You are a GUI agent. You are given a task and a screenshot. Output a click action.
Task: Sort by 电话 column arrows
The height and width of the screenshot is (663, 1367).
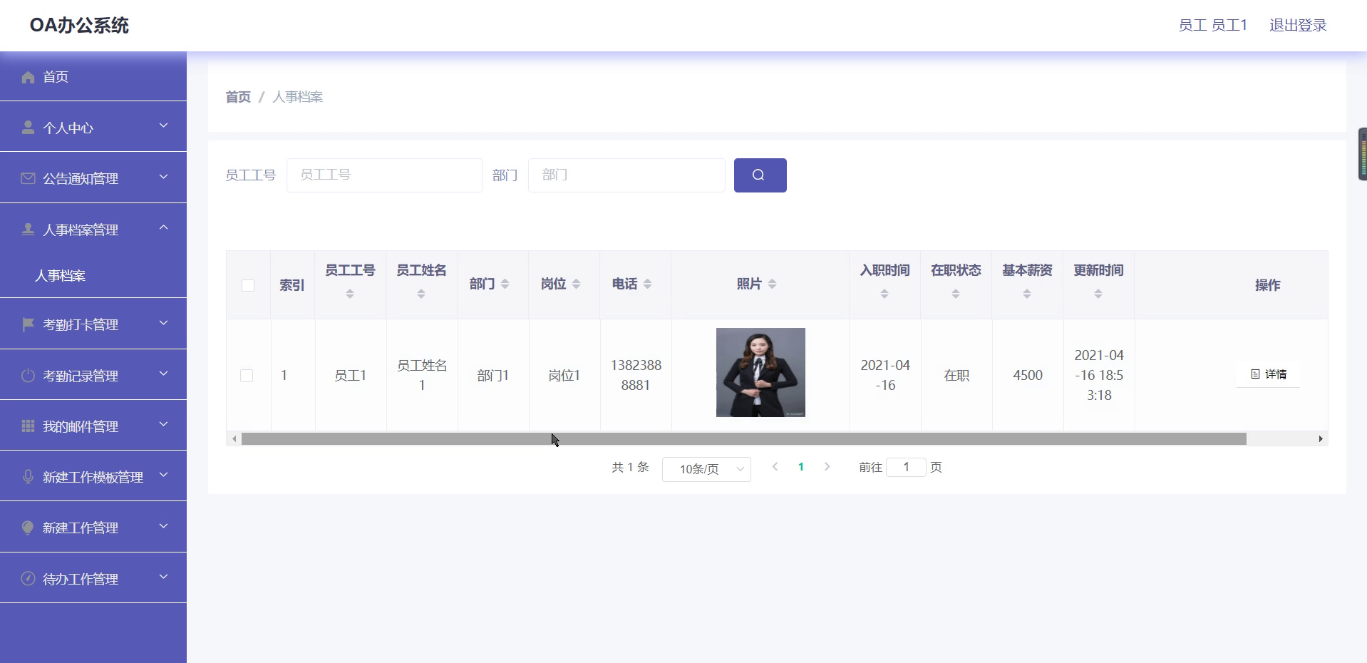648,284
